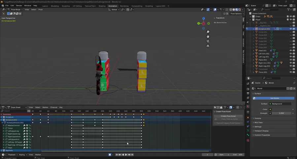The width and height of the screenshot is (297, 159).
Task: Switch to the Shading workspace tab
Action: [x=102, y=6]
